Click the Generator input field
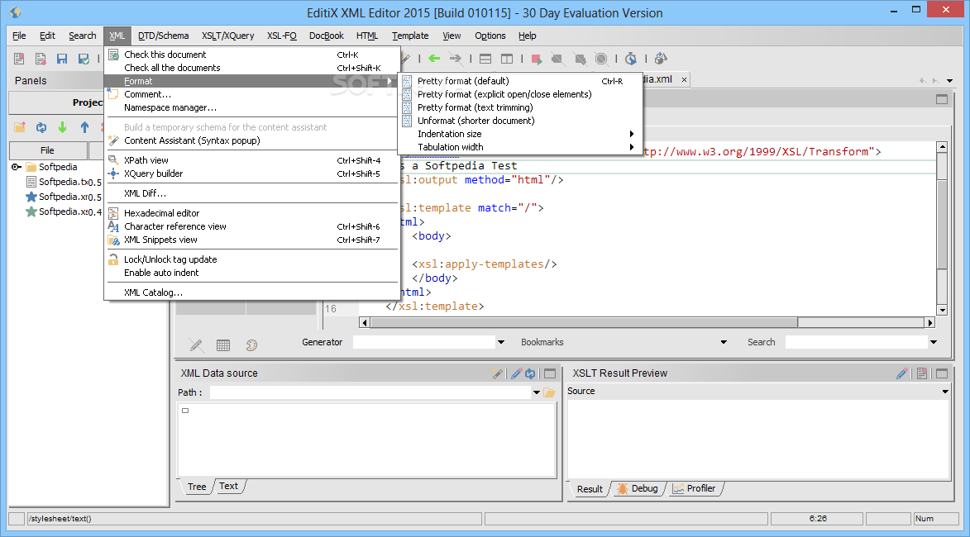970x537 pixels. [x=423, y=342]
